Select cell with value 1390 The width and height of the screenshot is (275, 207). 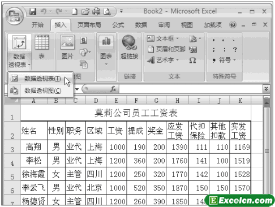click(x=177, y=147)
